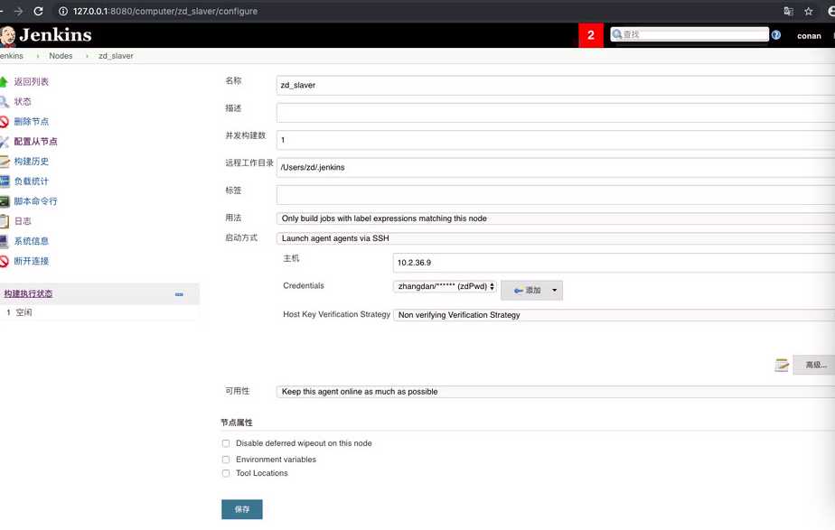Click the script console terminal icon
The image size is (835, 530).
[x=5, y=201]
